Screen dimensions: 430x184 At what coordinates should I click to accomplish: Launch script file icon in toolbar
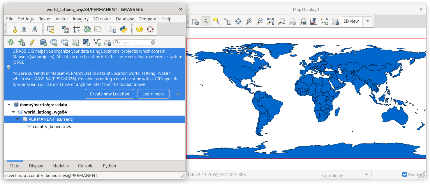[113, 29]
